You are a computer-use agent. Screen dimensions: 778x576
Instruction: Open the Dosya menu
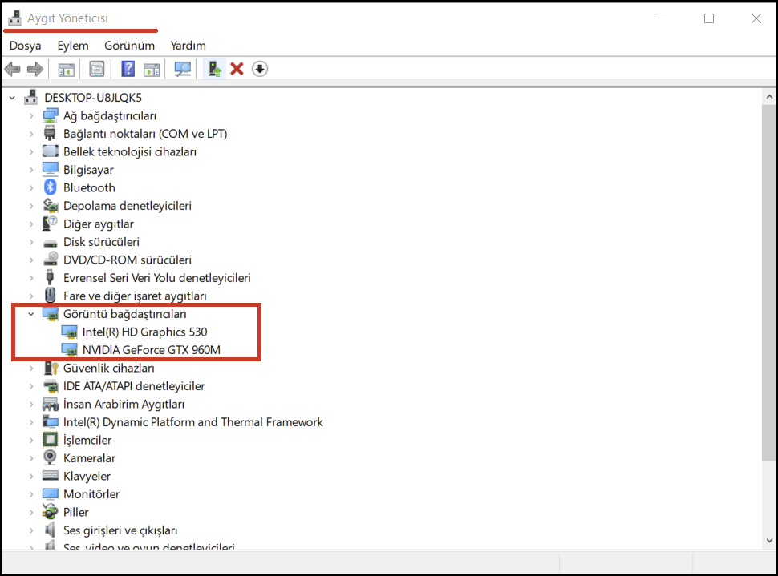[x=26, y=46]
